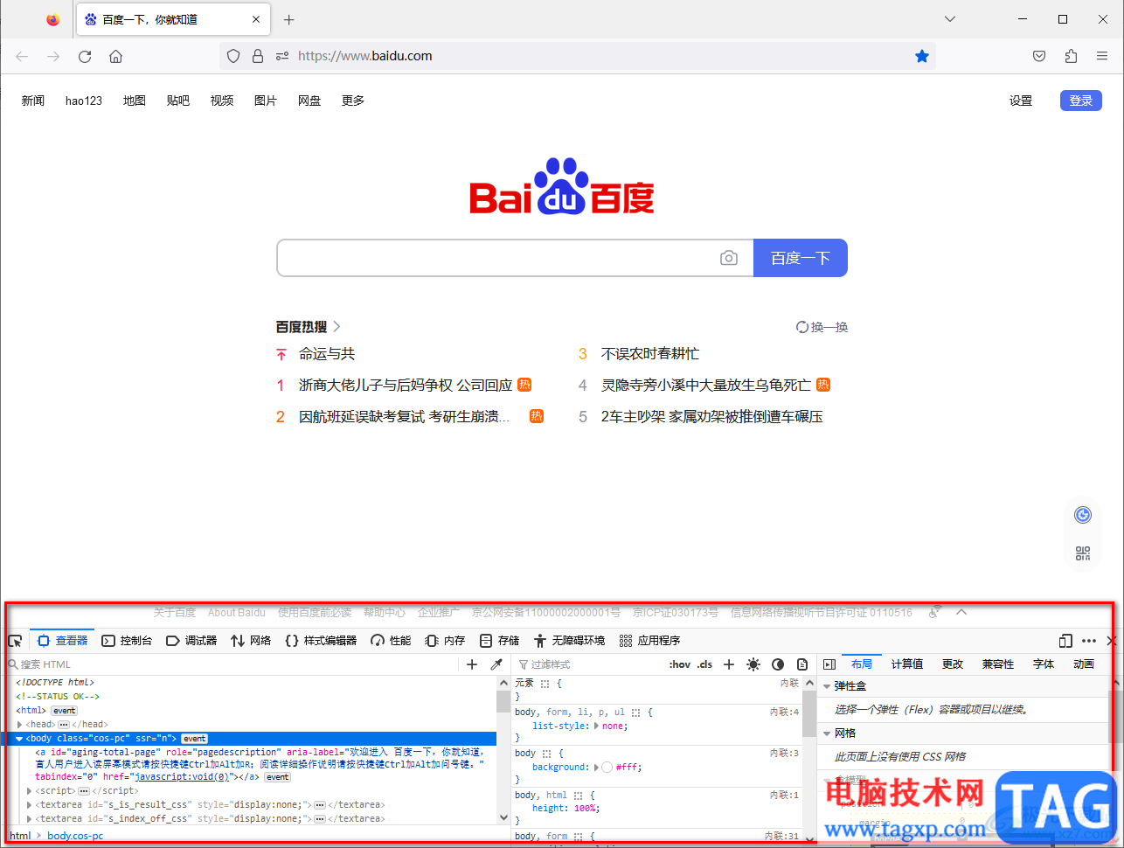Click the 搜索 HTML search field
This screenshot has width=1124, height=848.
(x=232, y=664)
